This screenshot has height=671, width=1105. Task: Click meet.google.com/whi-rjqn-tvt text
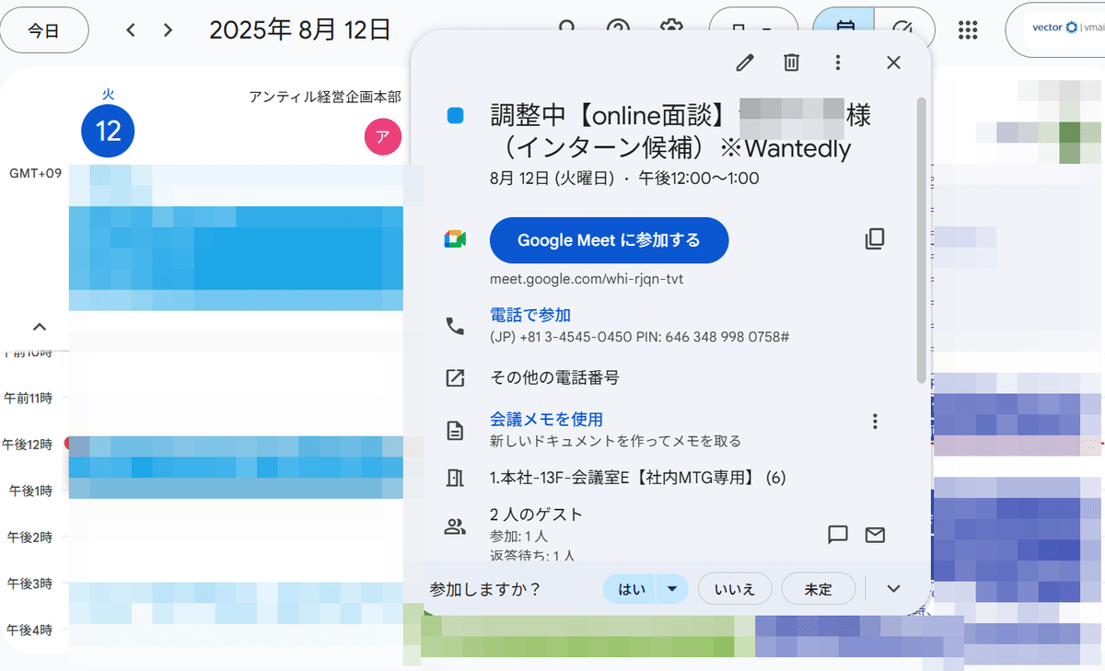[587, 279]
